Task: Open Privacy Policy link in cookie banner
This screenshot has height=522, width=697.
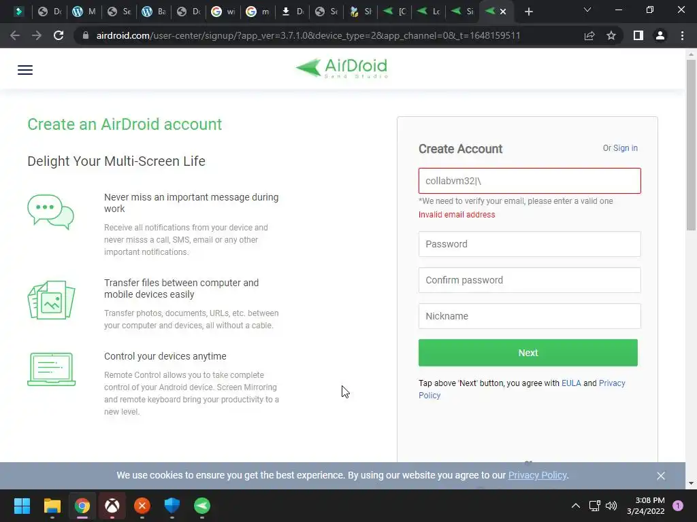Action: click(x=537, y=475)
